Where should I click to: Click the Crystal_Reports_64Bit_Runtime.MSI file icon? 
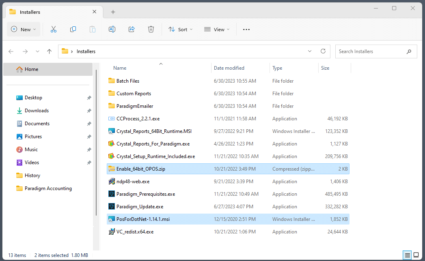click(111, 131)
